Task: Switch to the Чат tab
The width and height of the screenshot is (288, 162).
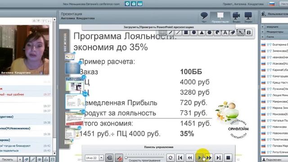Action: tap(204, 18)
